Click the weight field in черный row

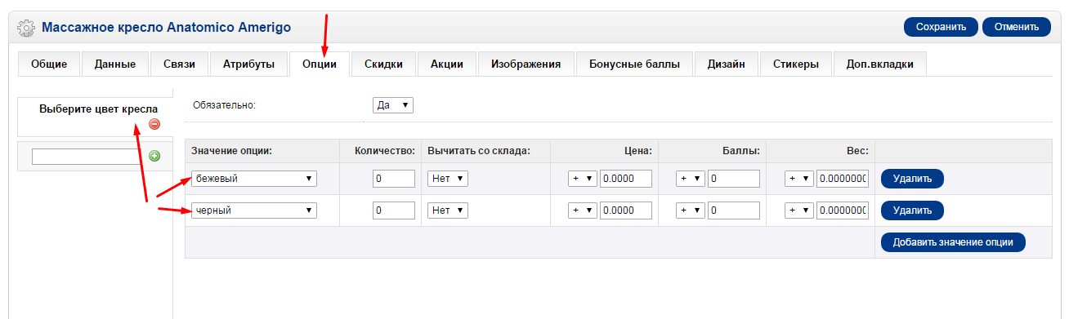(x=842, y=210)
